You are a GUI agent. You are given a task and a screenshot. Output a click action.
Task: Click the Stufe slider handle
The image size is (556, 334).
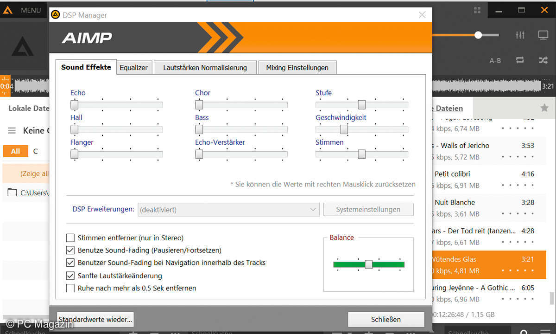click(x=361, y=105)
